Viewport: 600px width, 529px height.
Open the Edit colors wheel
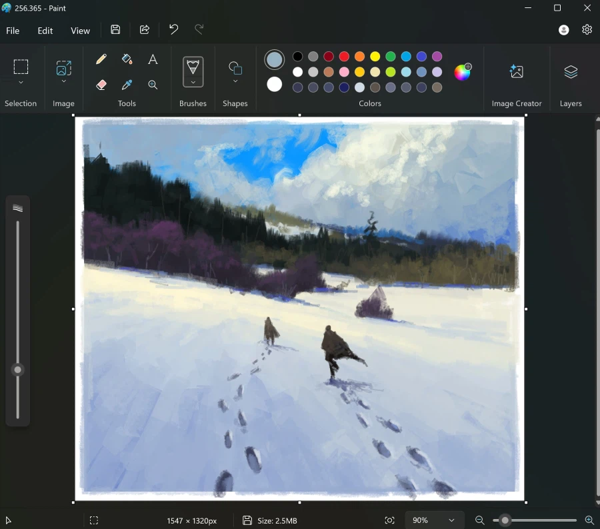tap(463, 72)
